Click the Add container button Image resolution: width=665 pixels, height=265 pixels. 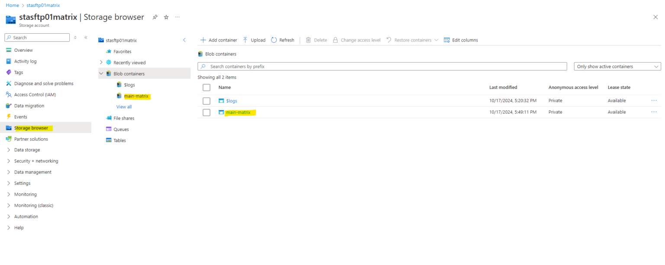pyautogui.click(x=218, y=40)
